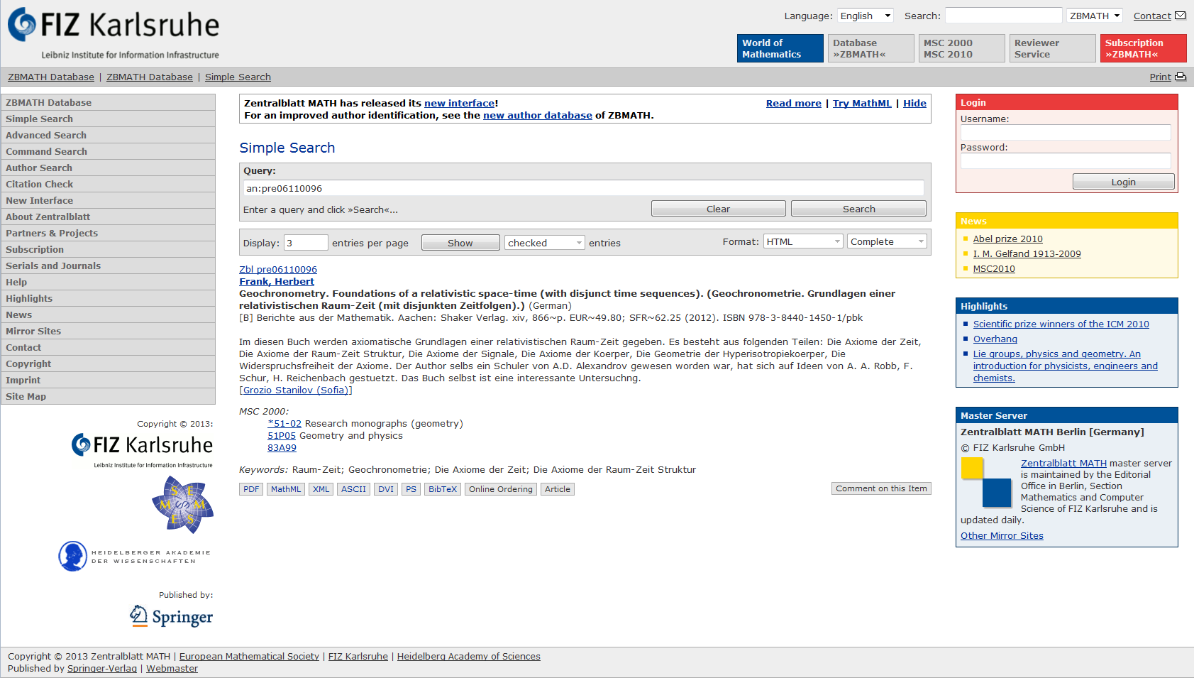Screen dimensions: 1194x678
Task: Open I. M. Gelfand 1913-2009 news
Action: tap(1027, 254)
